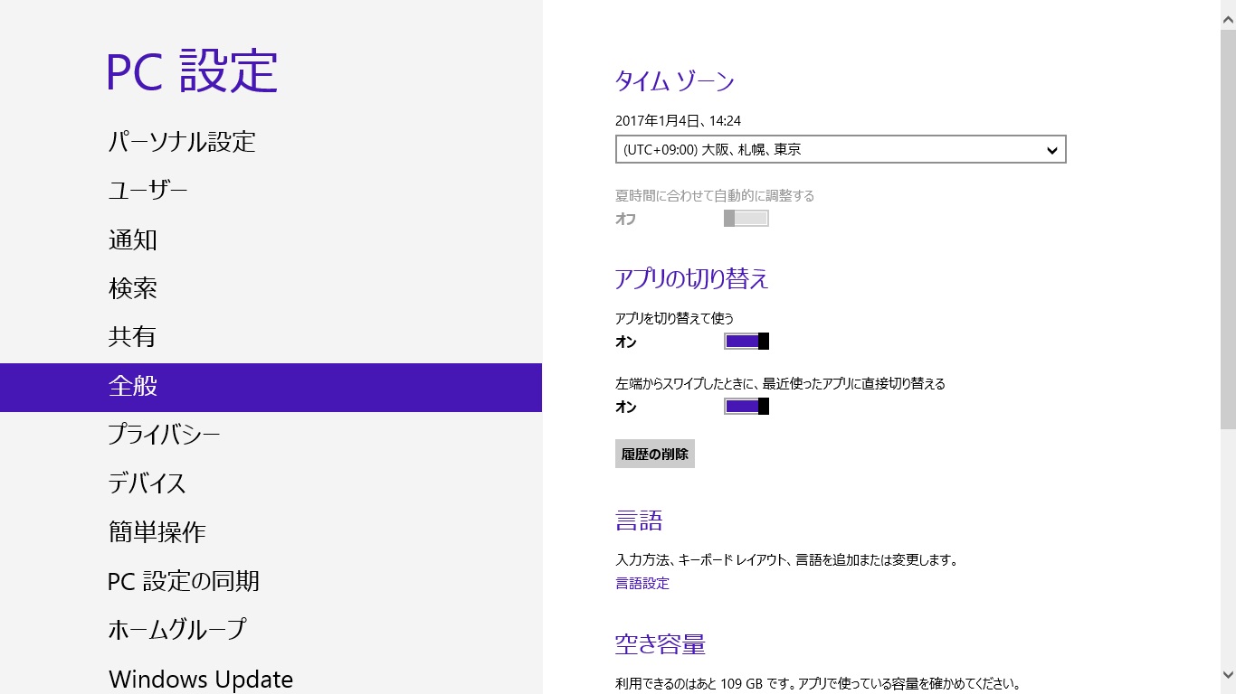
Task: Select 共有 settings category
Action: pyautogui.click(x=132, y=337)
